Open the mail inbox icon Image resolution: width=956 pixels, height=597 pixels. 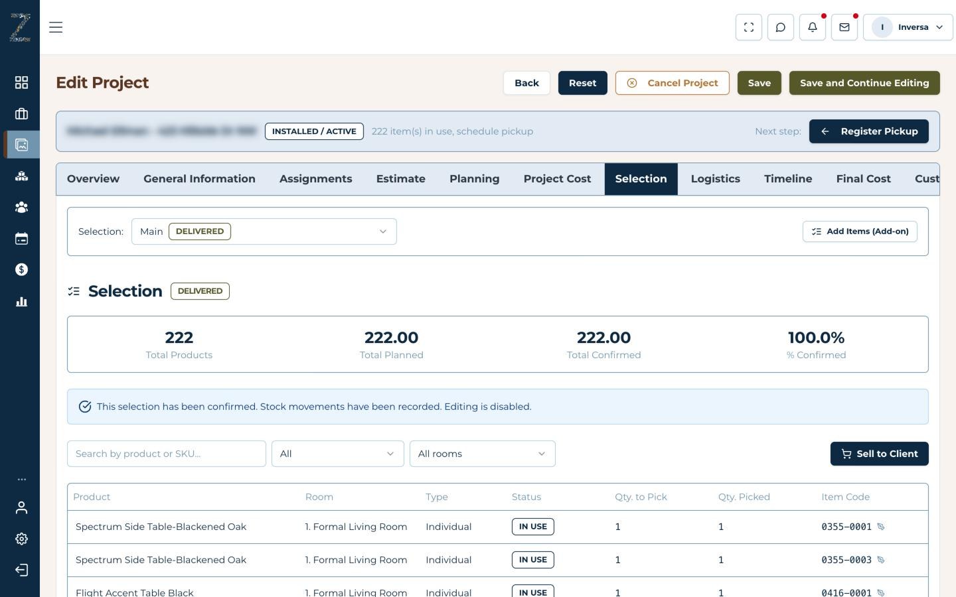(x=844, y=27)
